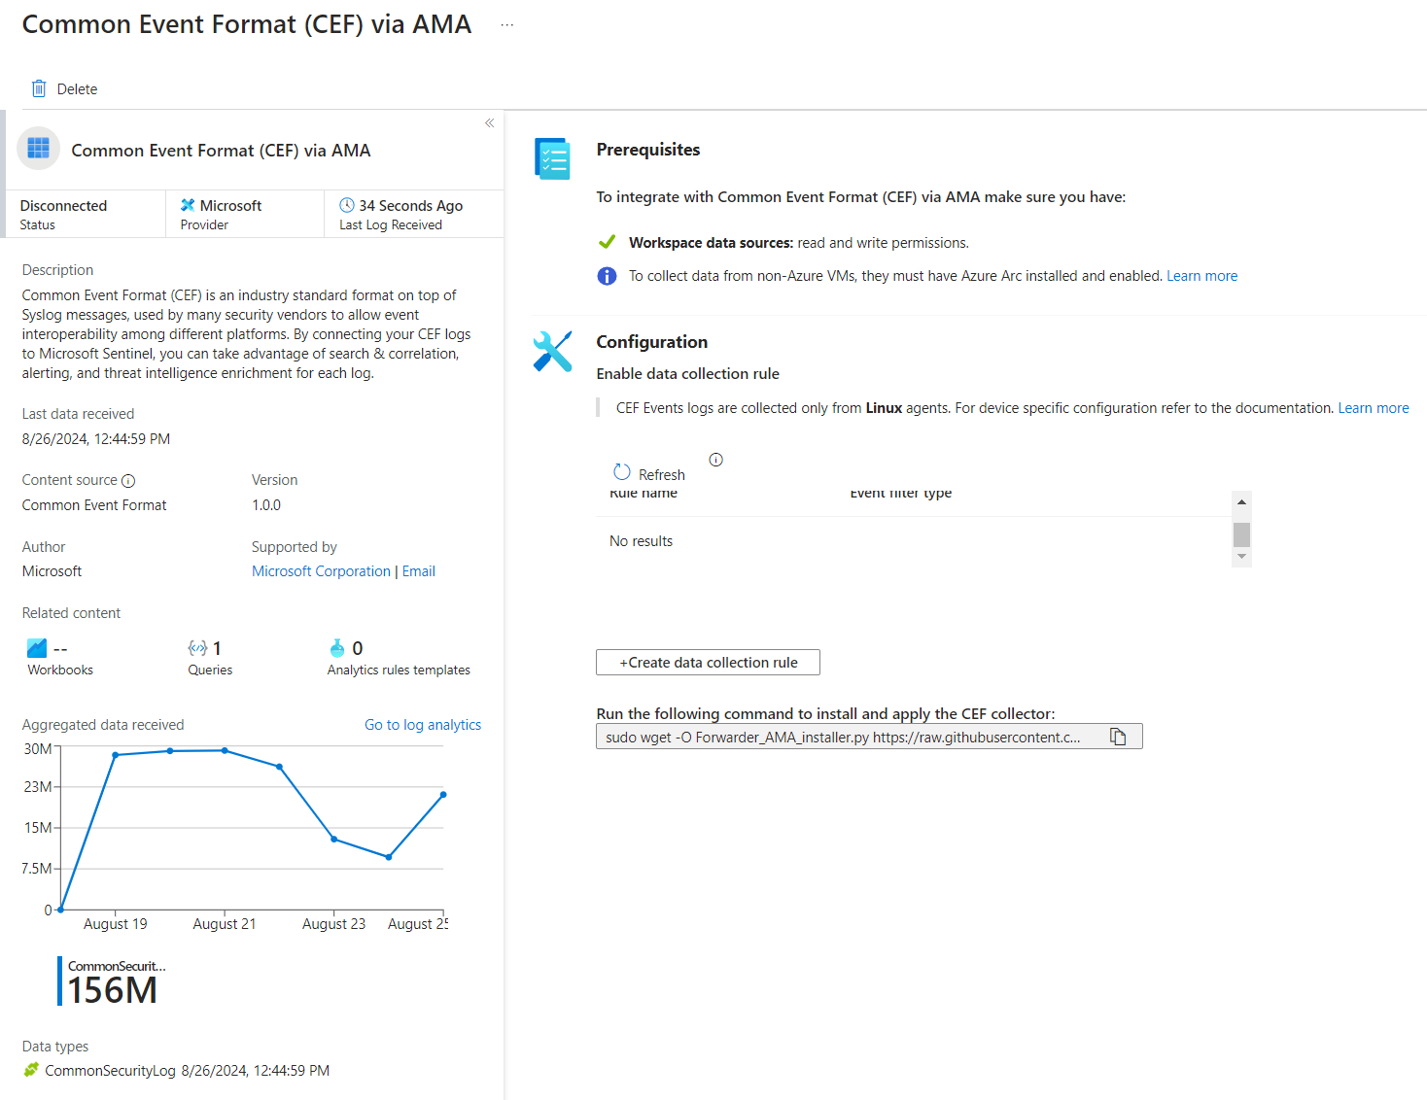
Task: Click the Queries code icon
Action: coord(197,648)
